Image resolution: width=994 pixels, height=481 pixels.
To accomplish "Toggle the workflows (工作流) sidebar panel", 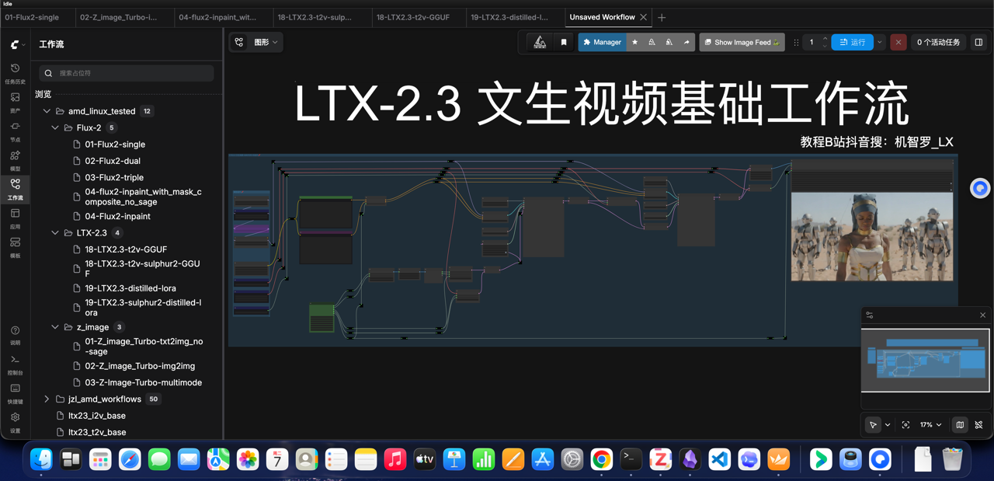I will [x=15, y=189].
